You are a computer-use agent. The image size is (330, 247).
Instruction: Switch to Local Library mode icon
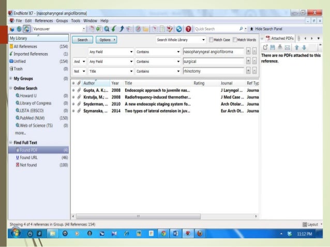[x=12, y=29]
